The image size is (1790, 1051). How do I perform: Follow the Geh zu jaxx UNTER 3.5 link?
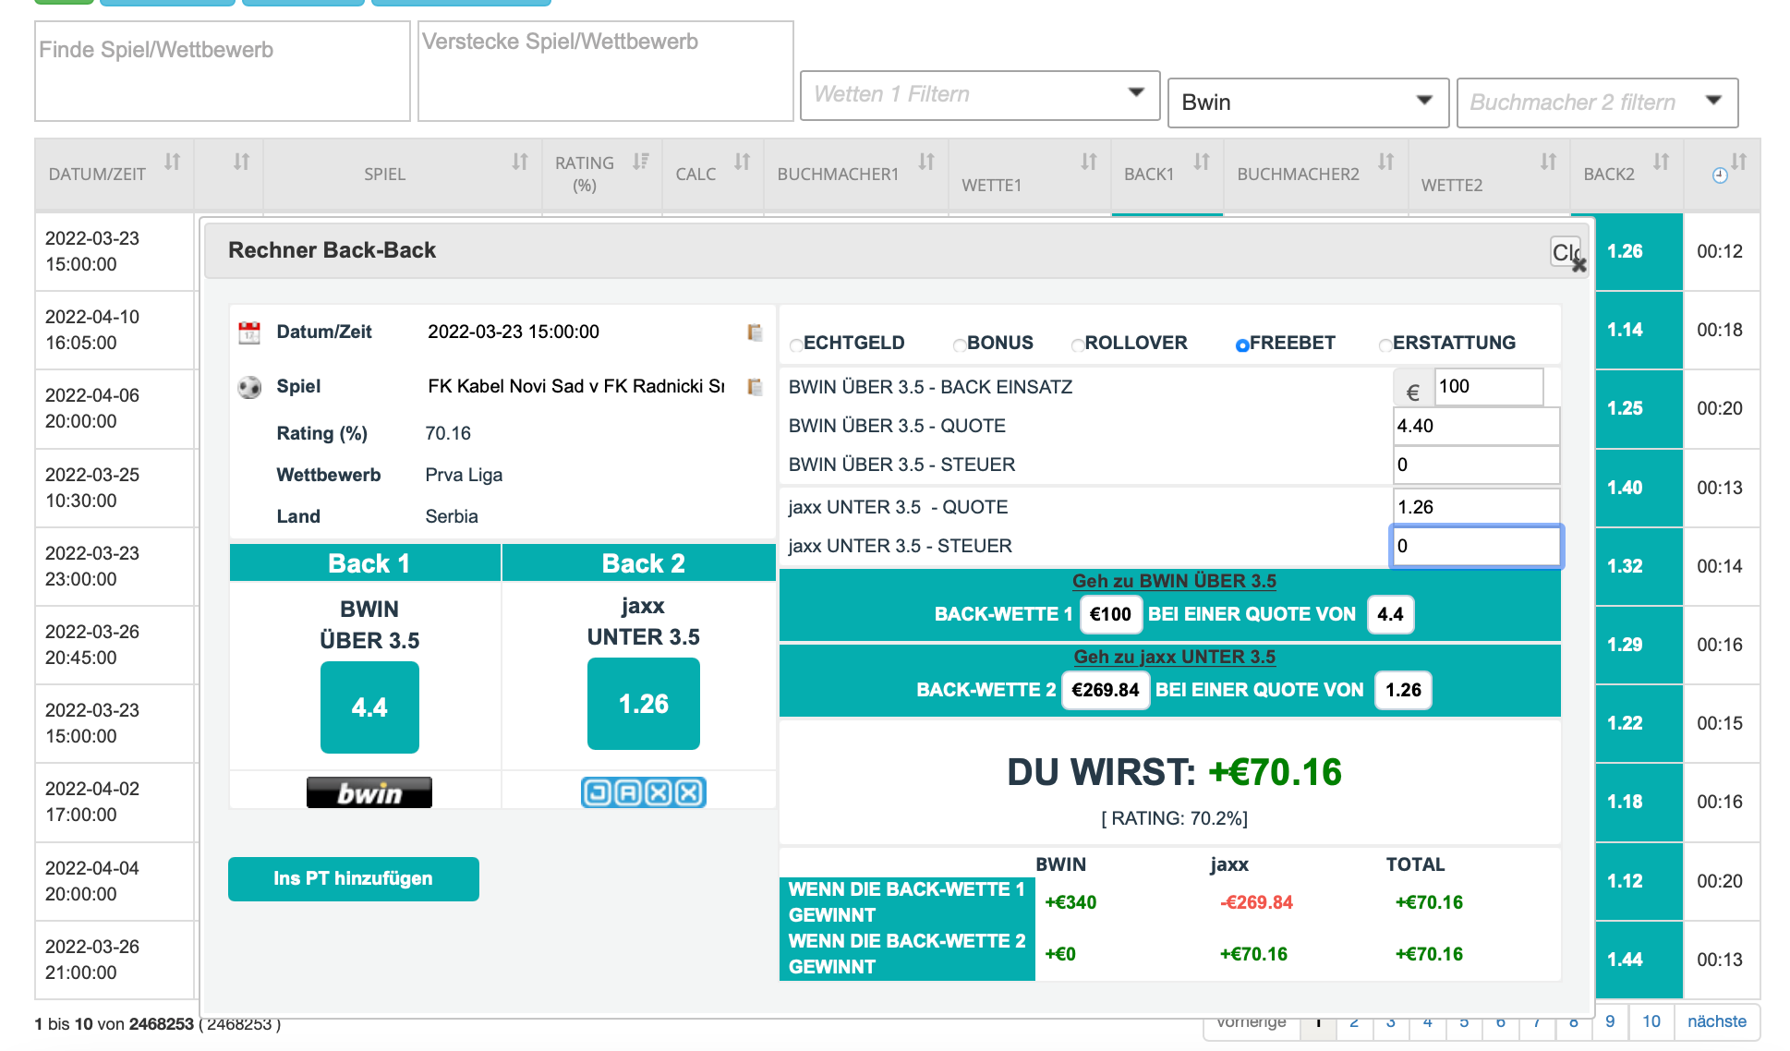[x=1174, y=657]
